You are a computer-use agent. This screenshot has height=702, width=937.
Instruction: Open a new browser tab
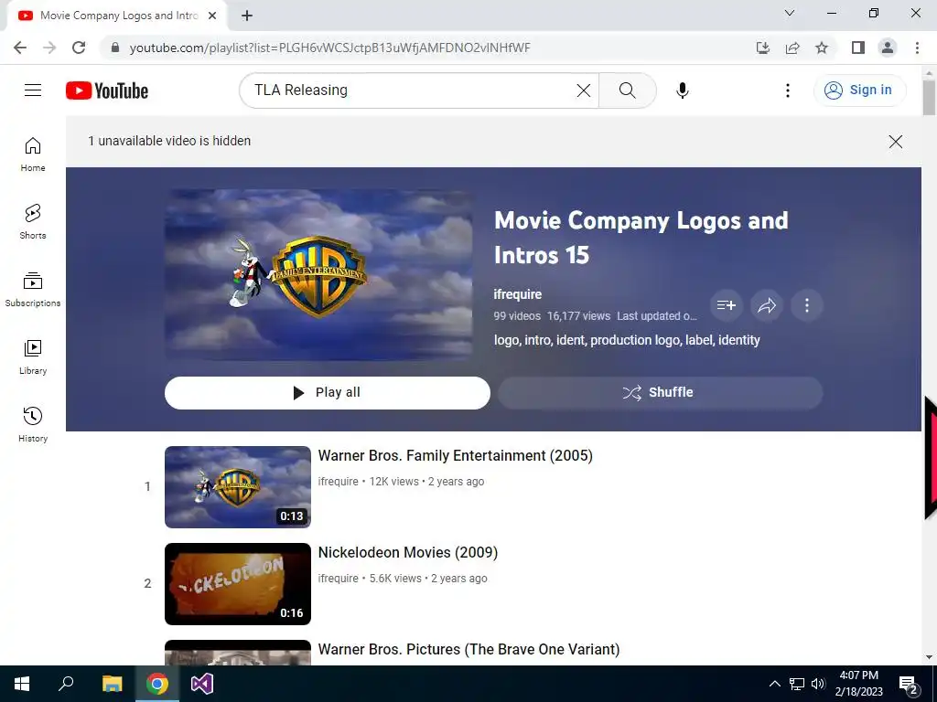pos(247,16)
